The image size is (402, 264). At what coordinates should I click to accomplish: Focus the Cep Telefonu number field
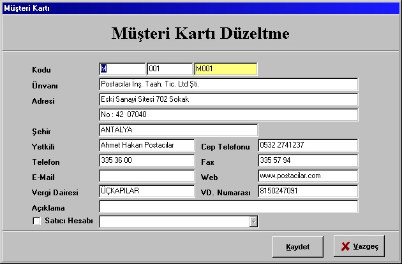pos(308,145)
